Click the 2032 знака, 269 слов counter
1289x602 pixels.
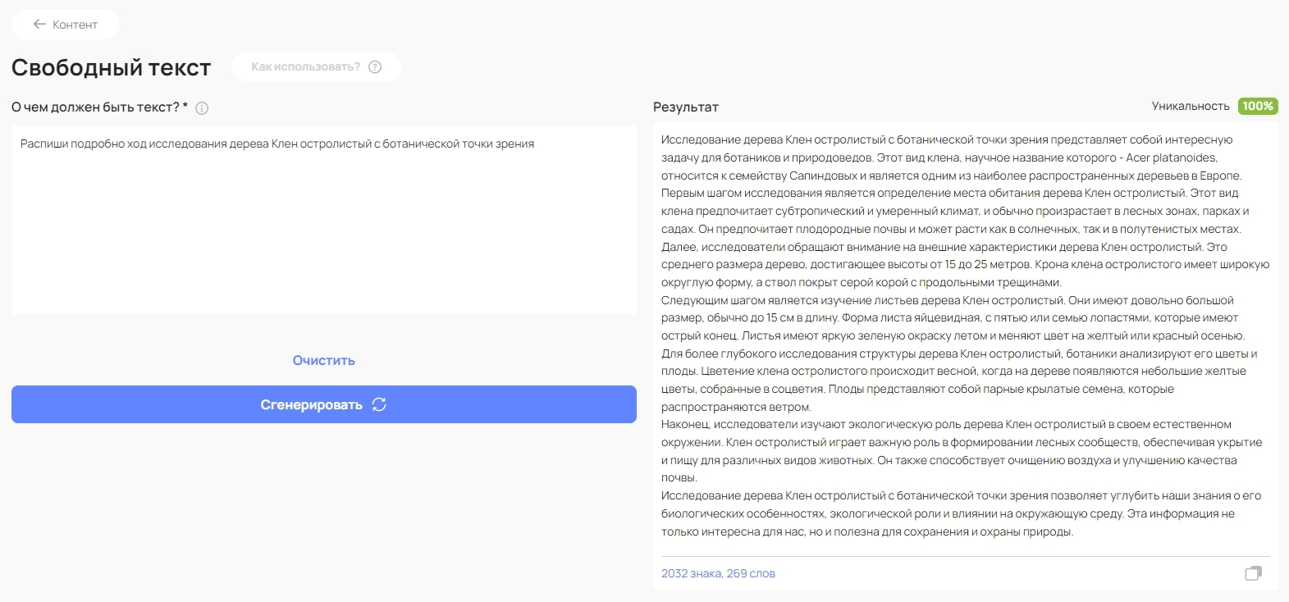718,573
